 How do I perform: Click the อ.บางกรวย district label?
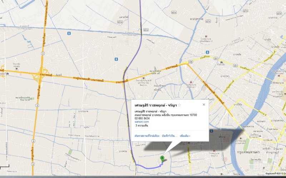197,19
